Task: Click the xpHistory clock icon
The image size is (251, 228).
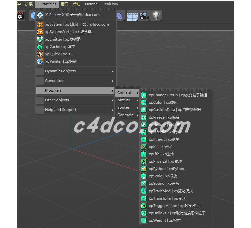Action: tap(144, 125)
